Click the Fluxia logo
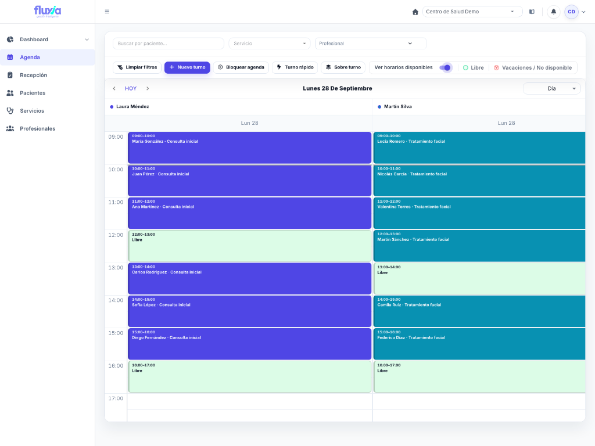The height and width of the screenshot is (446, 595). click(48, 12)
